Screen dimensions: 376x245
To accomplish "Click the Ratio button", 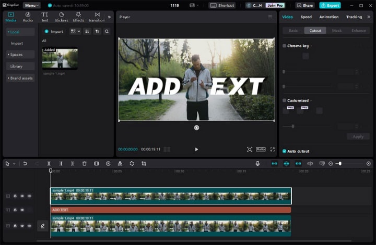I will coord(261,149).
